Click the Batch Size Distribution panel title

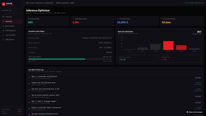tap(125, 31)
